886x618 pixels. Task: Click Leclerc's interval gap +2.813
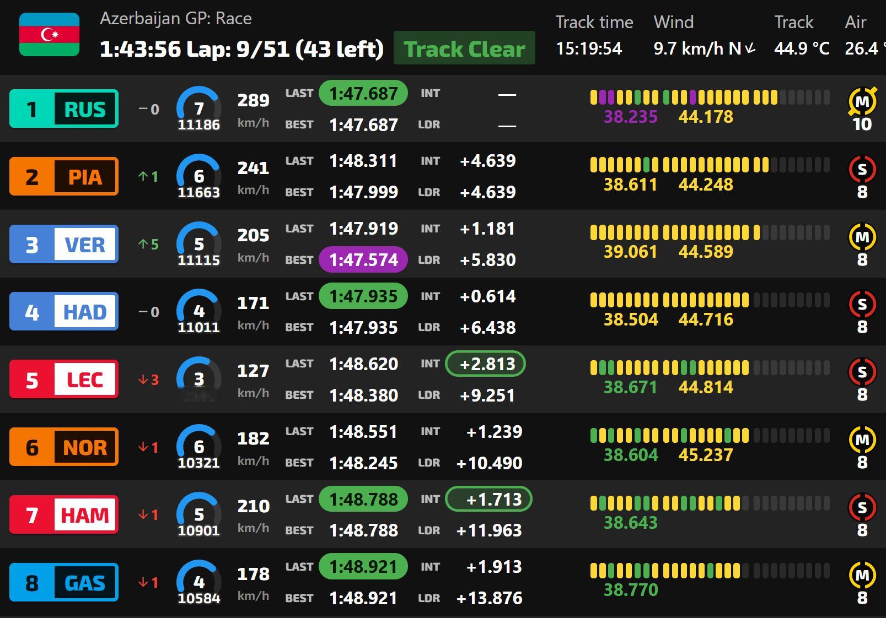coord(485,364)
